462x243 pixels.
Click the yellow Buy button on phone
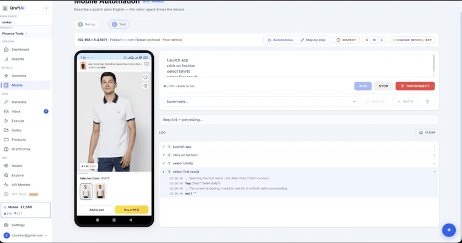coord(132,210)
